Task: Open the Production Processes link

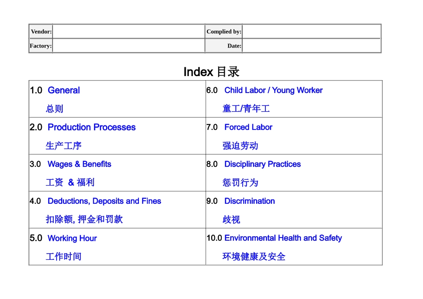Action: coord(91,127)
